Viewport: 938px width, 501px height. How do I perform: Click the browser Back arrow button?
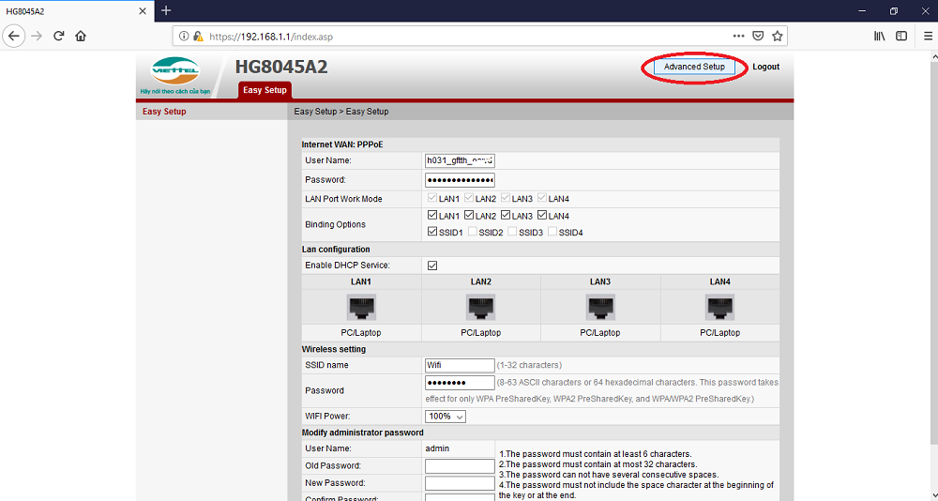click(14, 37)
